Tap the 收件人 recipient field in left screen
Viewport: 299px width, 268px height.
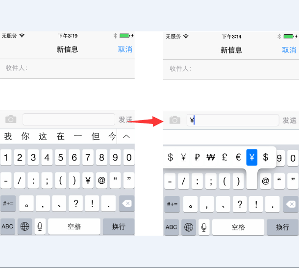(67, 68)
